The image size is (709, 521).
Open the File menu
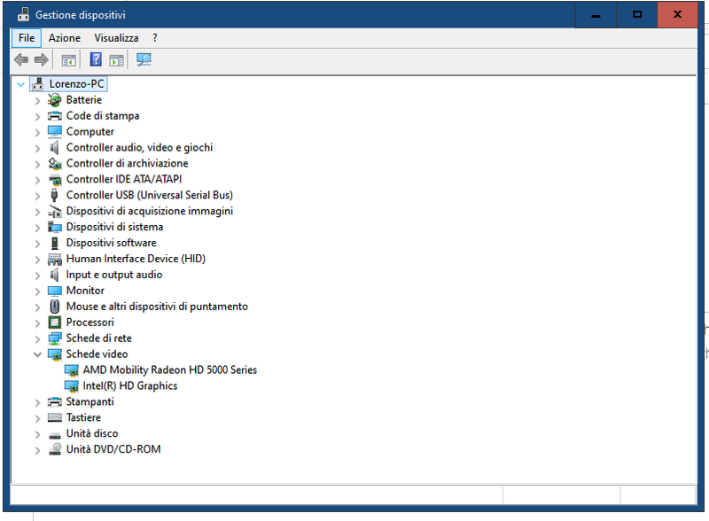click(27, 38)
